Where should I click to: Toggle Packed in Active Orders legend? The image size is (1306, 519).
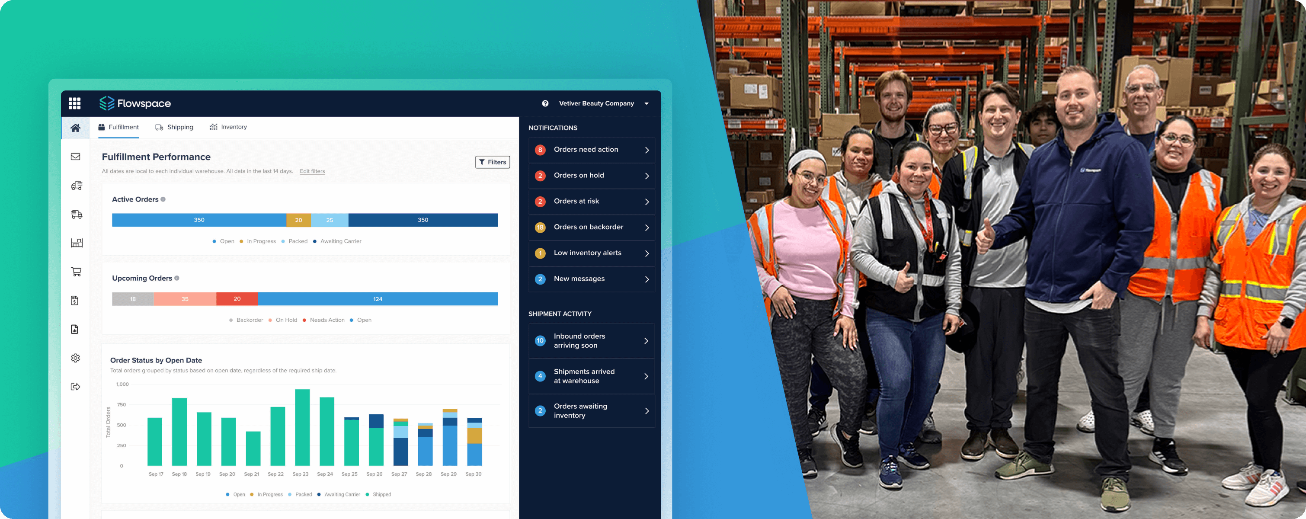click(x=294, y=241)
